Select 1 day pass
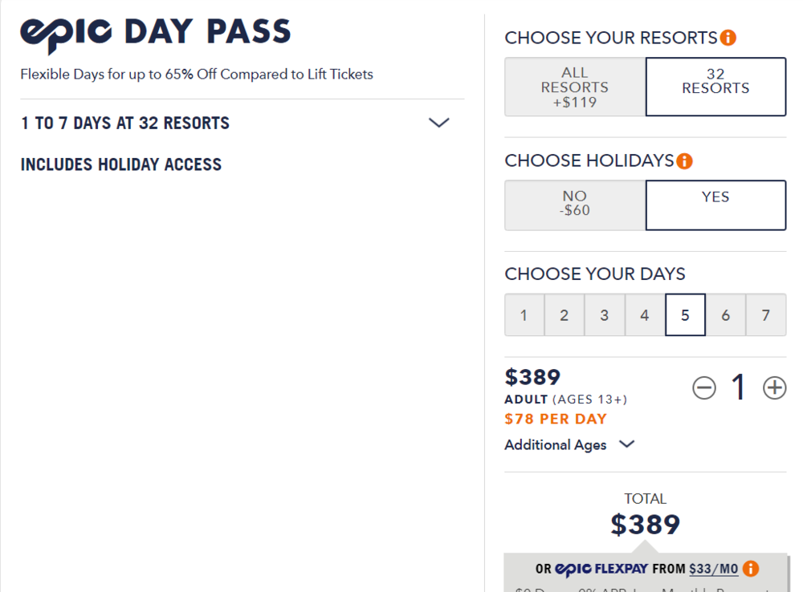Image resolution: width=803 pixels, height=592 pixels. [524, 315]
